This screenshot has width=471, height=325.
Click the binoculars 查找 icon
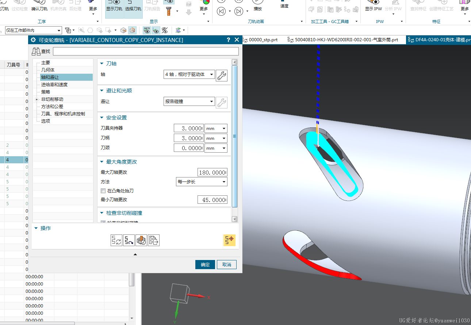pyautogui.click(x=36, y=51)
